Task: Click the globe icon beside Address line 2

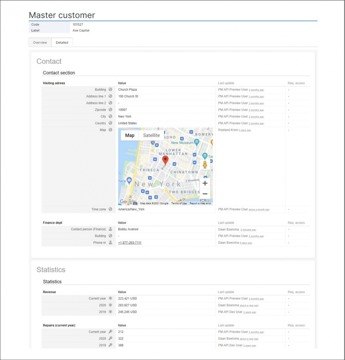Action: [x=110, y=103]
